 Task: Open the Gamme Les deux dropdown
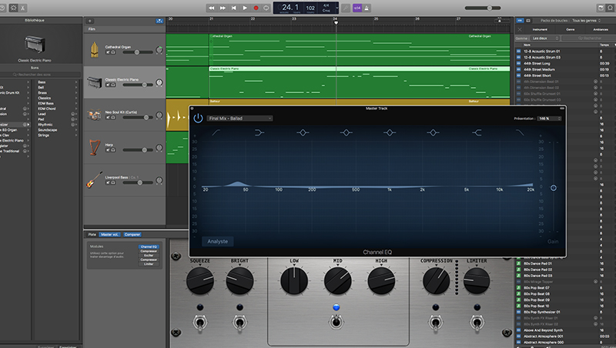click(x=545, y=38)
